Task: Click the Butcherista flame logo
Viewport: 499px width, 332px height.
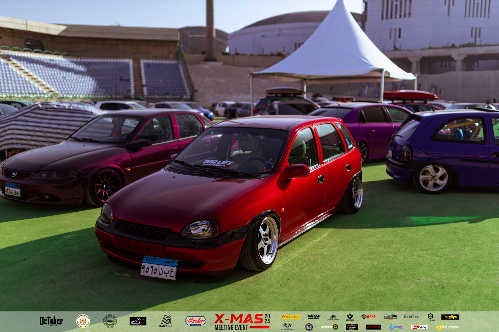Action: pyautogui.click(x=350, y=317)
